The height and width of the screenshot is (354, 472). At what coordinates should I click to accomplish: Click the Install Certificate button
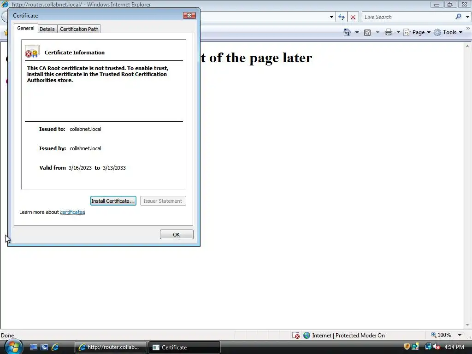(x=113, y=201)
